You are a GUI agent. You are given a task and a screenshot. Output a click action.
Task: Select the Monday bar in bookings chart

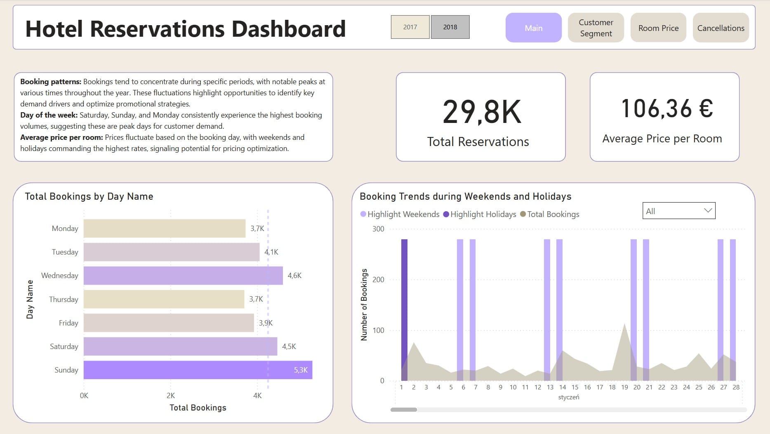(x=164, y=229)
